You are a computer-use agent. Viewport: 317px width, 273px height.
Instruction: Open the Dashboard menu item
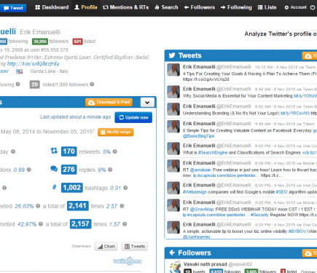(52, 7)
